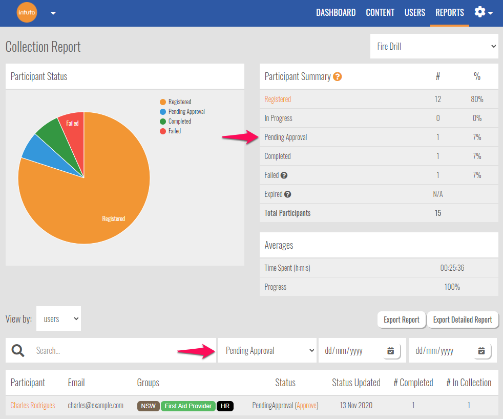Go to the Dashboard menu item

pyautogui.click(x=336, y=13)
